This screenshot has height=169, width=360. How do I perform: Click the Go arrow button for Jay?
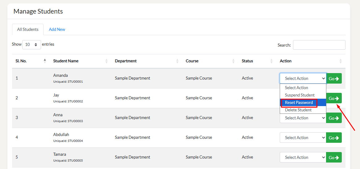tap(334, 98)
